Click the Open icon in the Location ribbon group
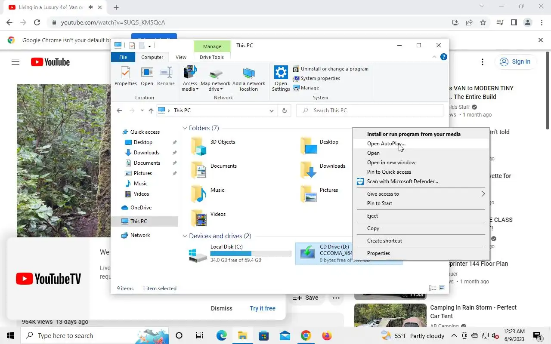 pos(147,77)
